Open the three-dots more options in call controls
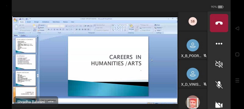244x109 pixels. [219, 44]
